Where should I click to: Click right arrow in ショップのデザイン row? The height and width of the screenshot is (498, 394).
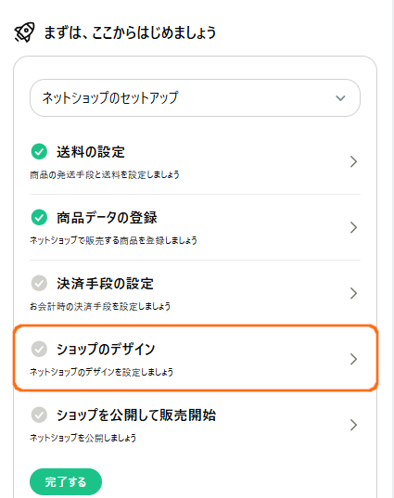point(353,359)
